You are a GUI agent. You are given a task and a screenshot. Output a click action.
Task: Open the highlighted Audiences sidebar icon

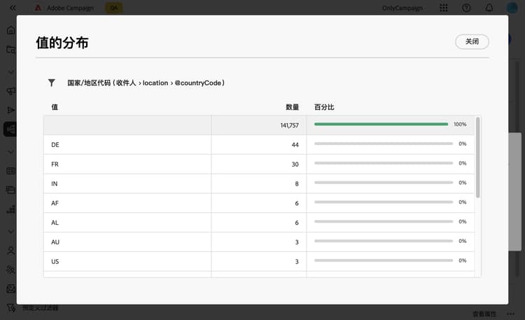pos(10,129)
